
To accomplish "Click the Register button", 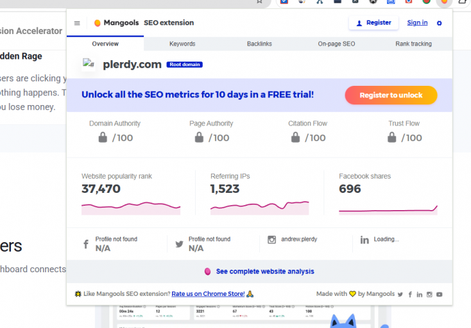I will pos(373,23).
